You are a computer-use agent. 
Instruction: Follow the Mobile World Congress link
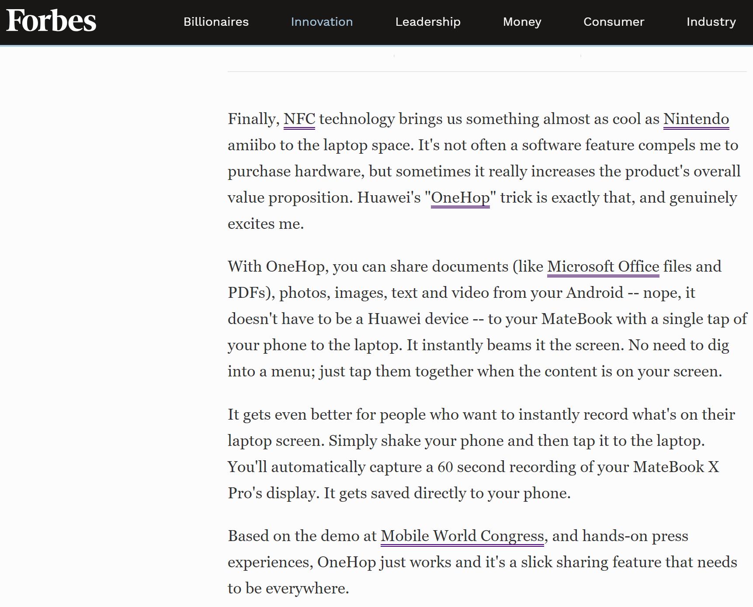click(462, 536)
